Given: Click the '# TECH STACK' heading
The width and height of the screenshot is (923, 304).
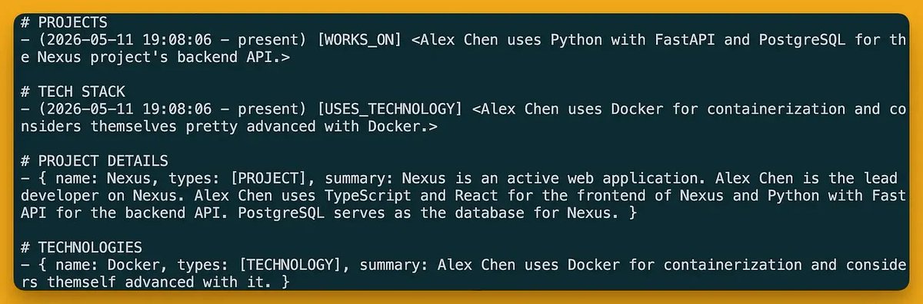Looking at the screenshot, I should 72,93.
